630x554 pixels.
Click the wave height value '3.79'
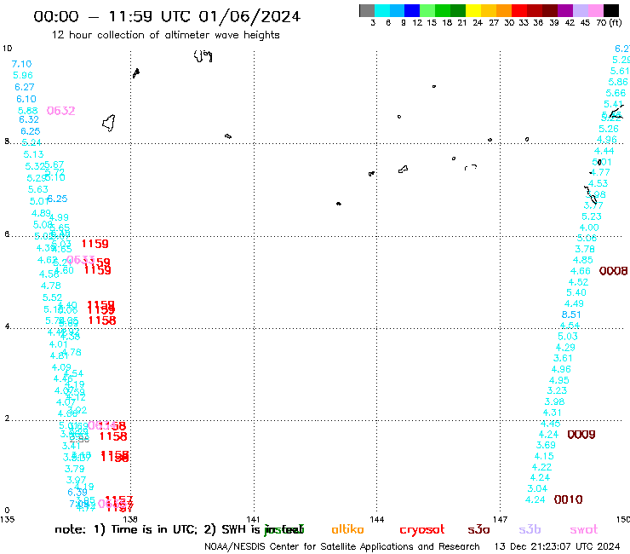click(74, 469)
